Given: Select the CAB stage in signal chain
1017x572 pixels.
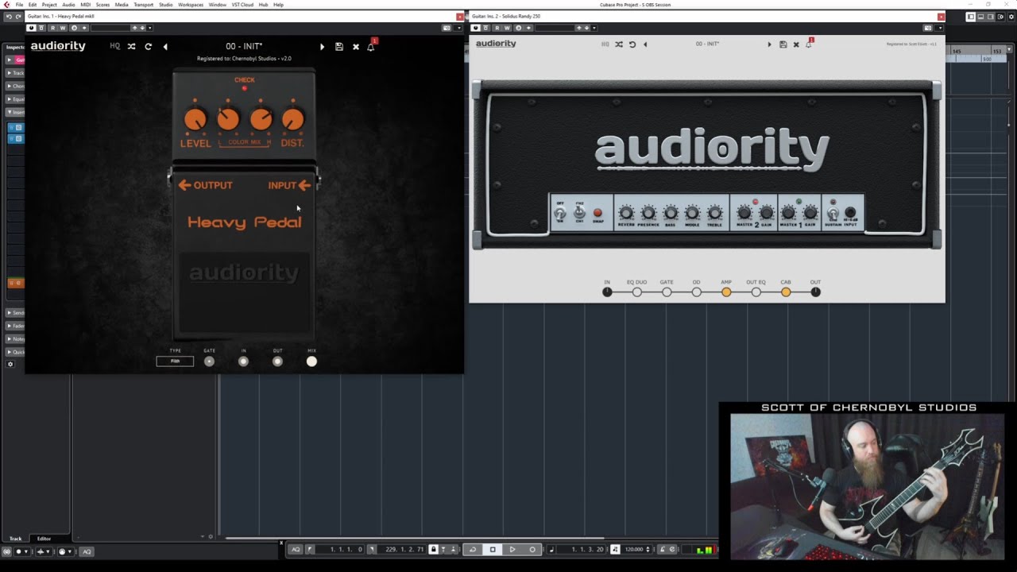Looking at the screenshot, I should tap(786, 292).
